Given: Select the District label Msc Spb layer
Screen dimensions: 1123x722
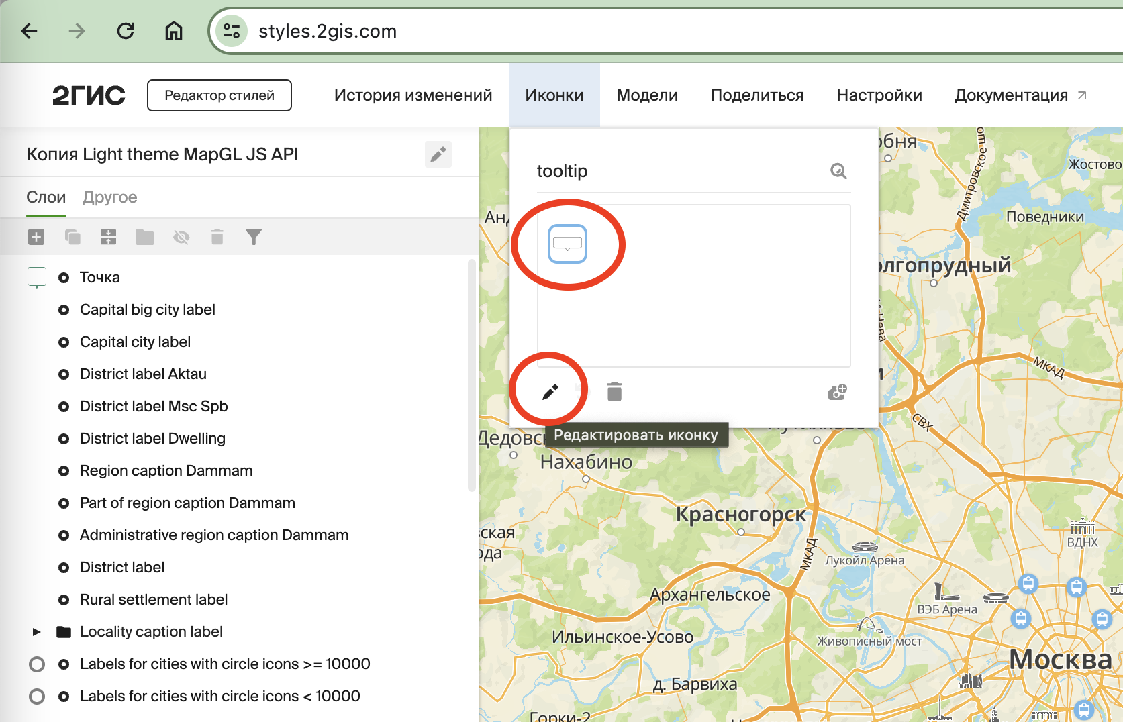Looking at the screenshot, I should click(x=154, y=407).
